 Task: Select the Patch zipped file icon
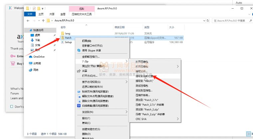pyautogui.click(x=63, y=38)
